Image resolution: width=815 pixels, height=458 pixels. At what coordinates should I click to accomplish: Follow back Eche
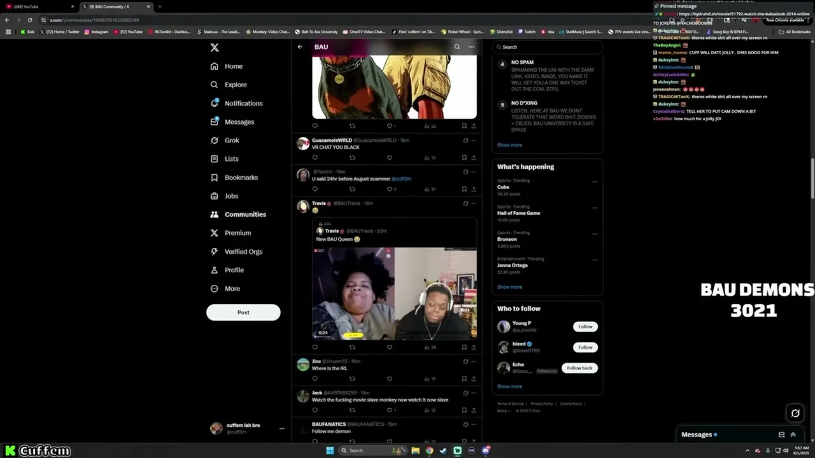coord(579,368)
